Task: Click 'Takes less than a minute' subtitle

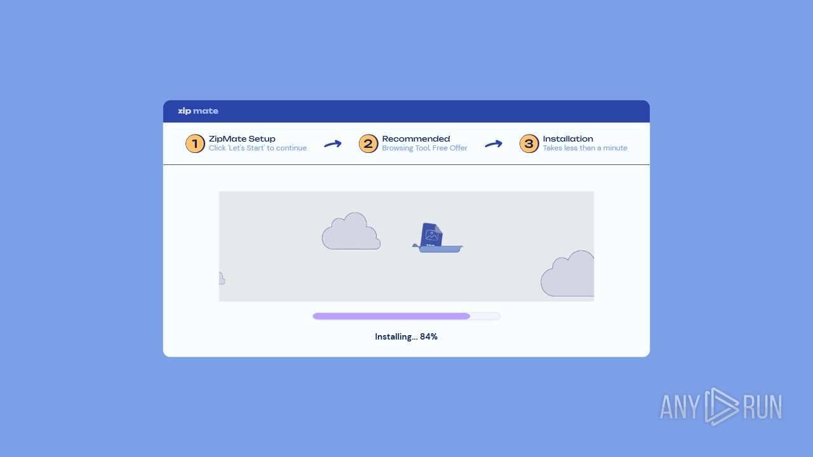Action: coord(585,148)
